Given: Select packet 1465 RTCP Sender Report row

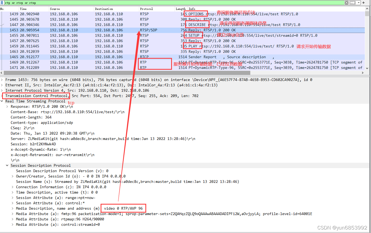Looking at the screenshot, I should click(x=182, y=57).
